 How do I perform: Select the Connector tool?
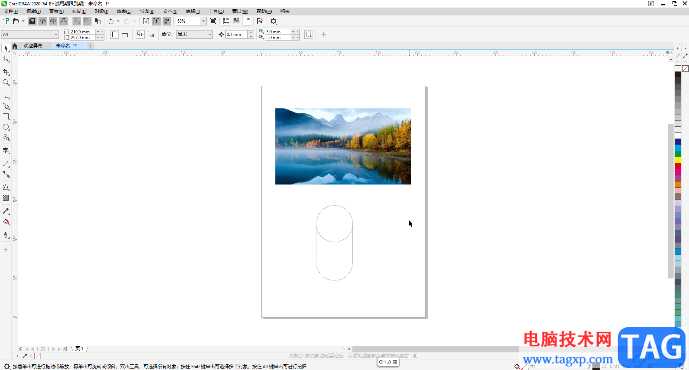point(6,174)
